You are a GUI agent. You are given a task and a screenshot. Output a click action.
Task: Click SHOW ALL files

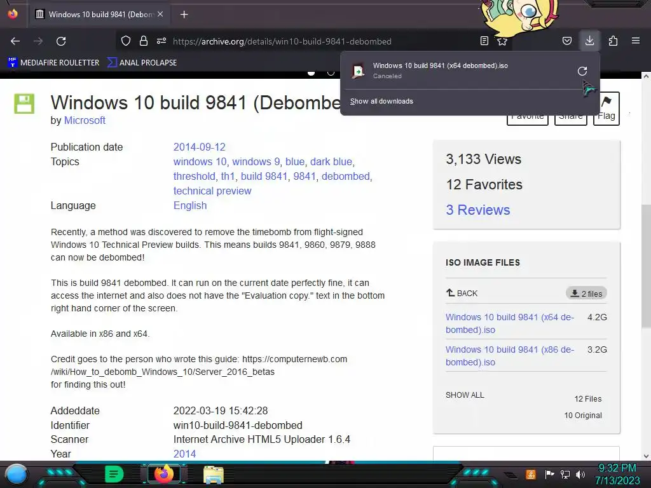(x=465, y=395)
